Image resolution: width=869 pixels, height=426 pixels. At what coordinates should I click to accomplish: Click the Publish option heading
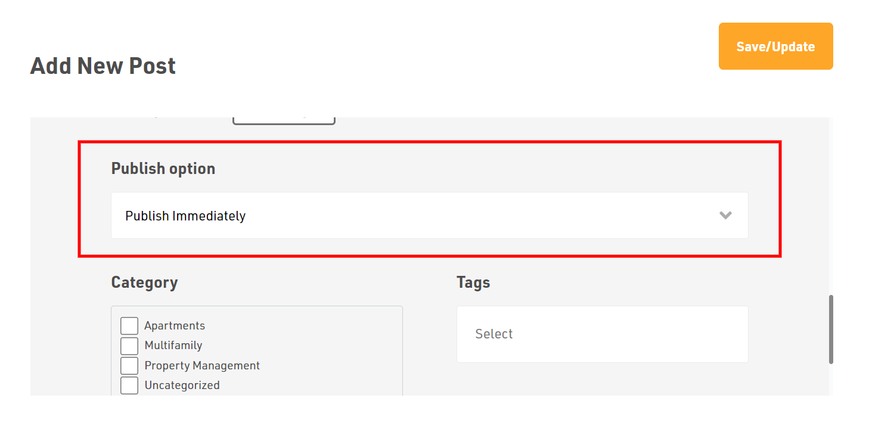[x=163, y=169]
